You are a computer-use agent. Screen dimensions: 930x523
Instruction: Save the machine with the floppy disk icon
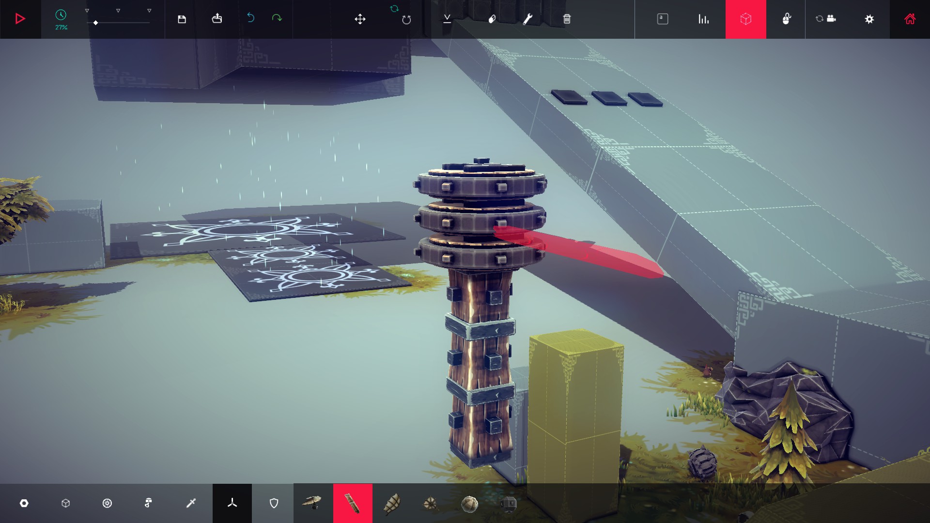point(182,19)
